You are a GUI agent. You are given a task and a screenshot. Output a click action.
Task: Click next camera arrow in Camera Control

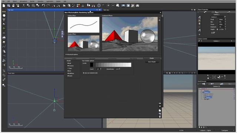(231, 41)
